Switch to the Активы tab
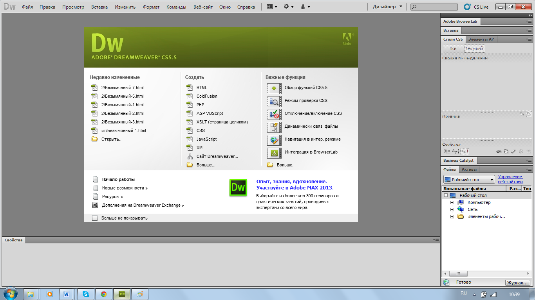 tap(469, 170)
